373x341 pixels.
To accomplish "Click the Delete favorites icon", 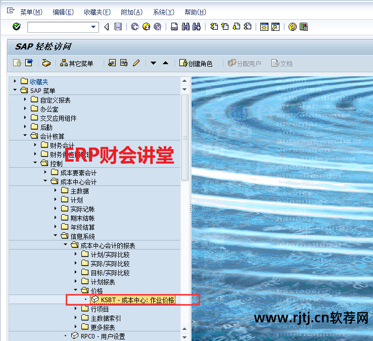I will coord(124,63).
